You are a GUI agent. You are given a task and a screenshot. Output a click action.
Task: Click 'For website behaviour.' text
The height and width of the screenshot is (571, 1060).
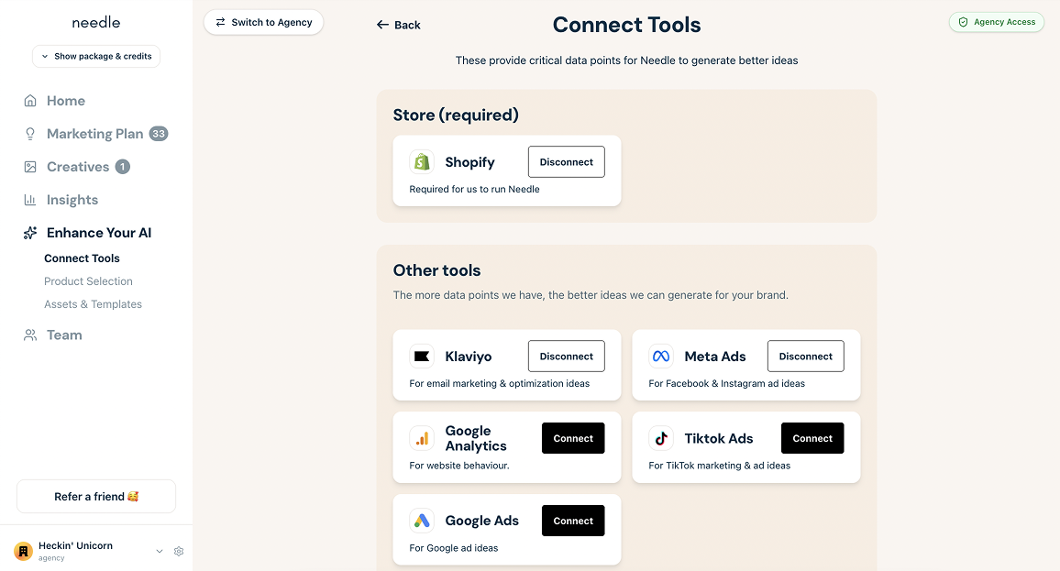(x=459, y=466)
